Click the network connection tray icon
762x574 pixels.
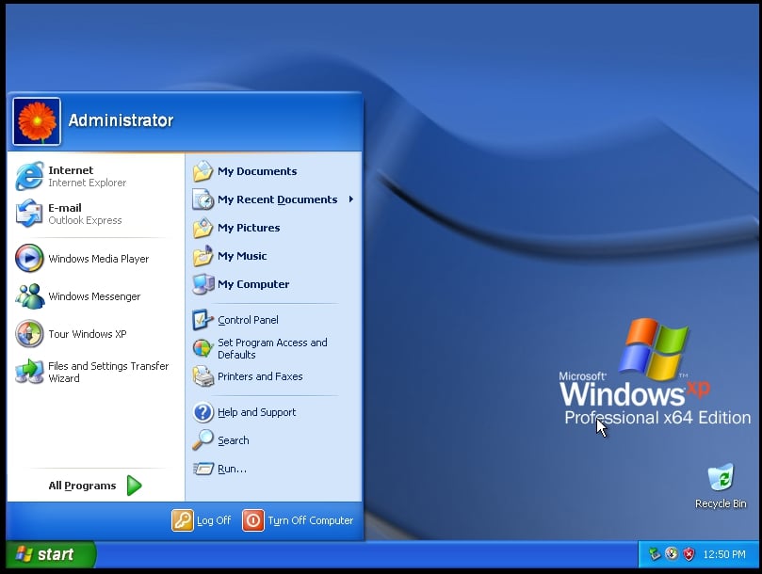click(655, 554)
